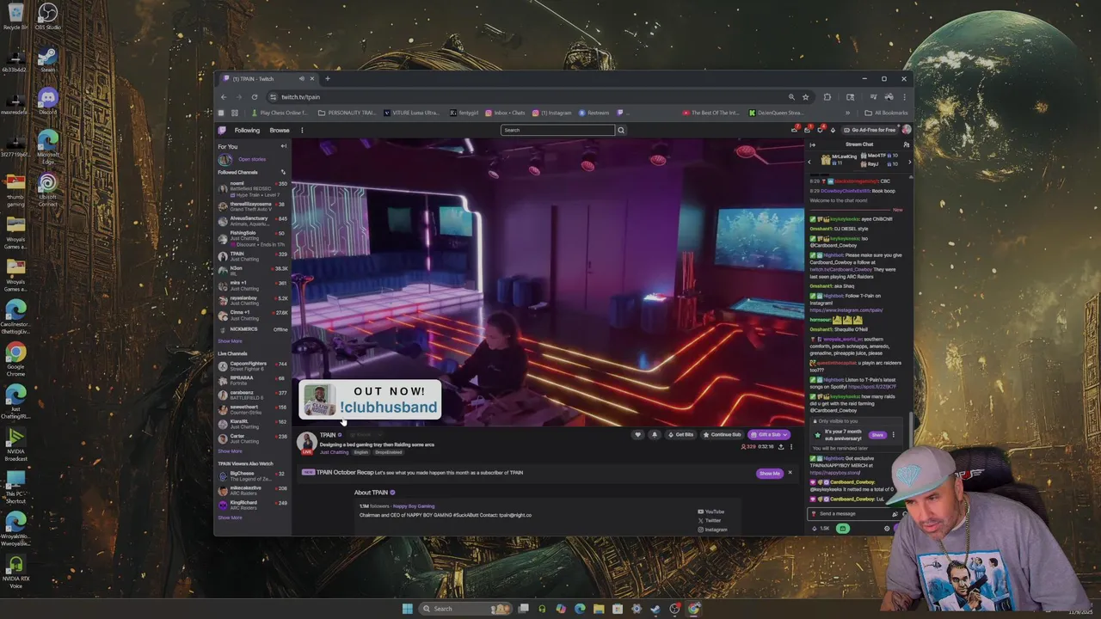Click the Twitch search input field
Image resolution: width=1101 pixels, height=619 pixels.
click(557, 130)
